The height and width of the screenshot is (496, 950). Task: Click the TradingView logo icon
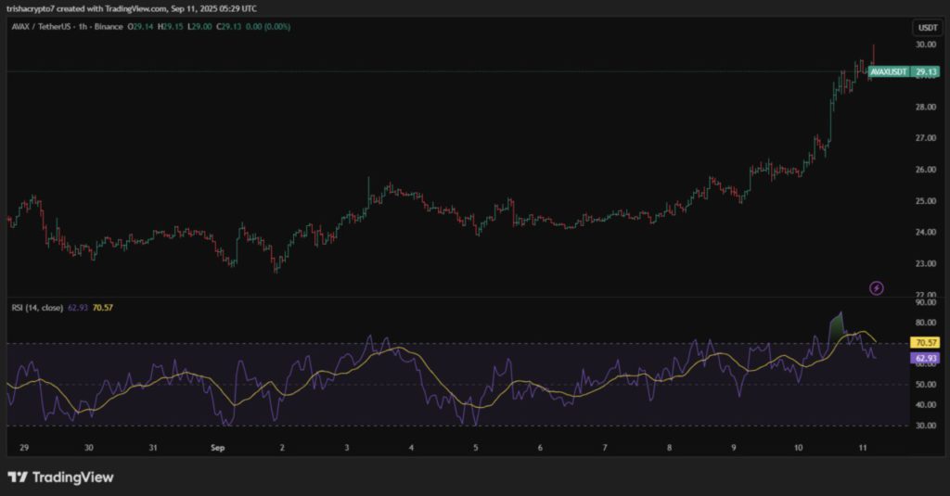click(x=17, y=477)
